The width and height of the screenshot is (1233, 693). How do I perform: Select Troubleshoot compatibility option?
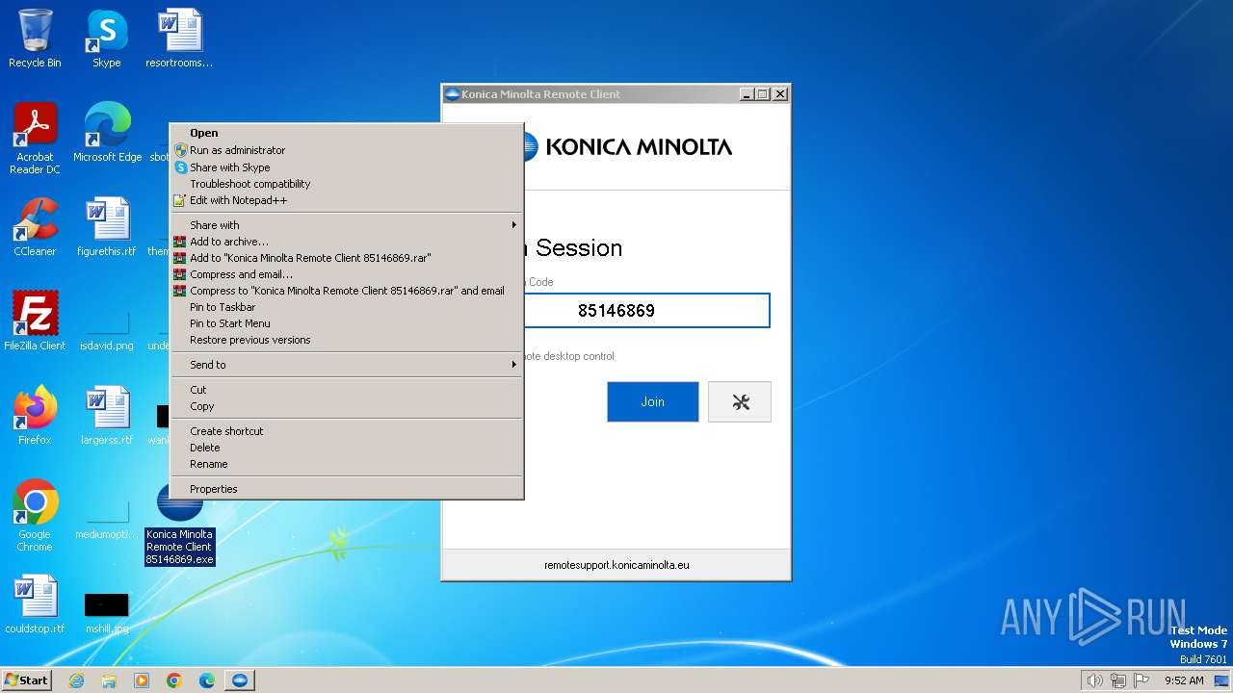click(x=347, y=184)
